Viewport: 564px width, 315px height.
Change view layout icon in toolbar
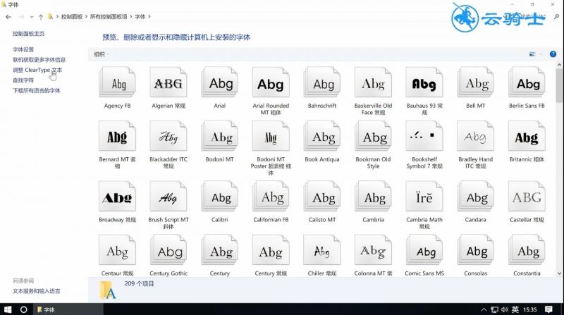[x=532, y=54]
